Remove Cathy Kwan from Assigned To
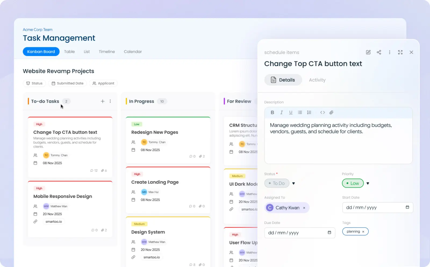430x267 pixels. [x=304, y=208]
